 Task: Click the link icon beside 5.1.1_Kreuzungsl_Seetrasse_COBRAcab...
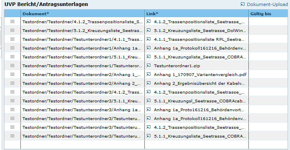148,101
